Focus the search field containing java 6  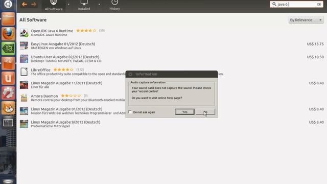pyautogui.click(x=296, y=4)
